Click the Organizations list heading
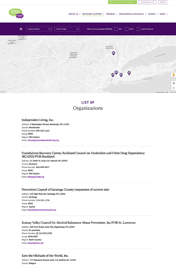Image resolution: width=176 pixels, height=265 pixels. click(x=88, y=108)
